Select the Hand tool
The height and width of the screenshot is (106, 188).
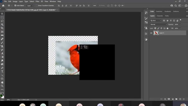point(2,82)
